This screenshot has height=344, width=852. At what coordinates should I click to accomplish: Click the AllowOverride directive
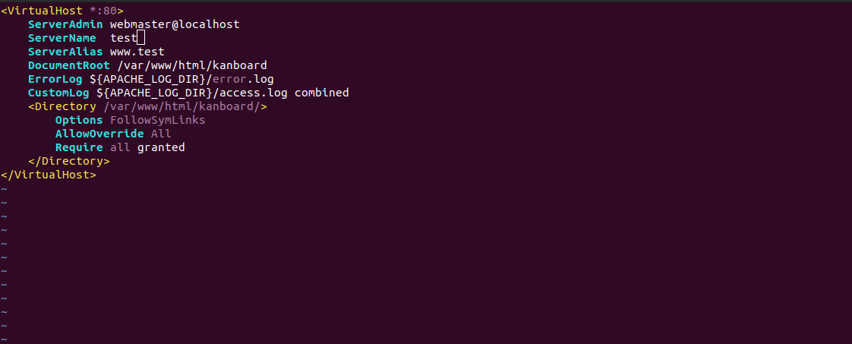99,134
